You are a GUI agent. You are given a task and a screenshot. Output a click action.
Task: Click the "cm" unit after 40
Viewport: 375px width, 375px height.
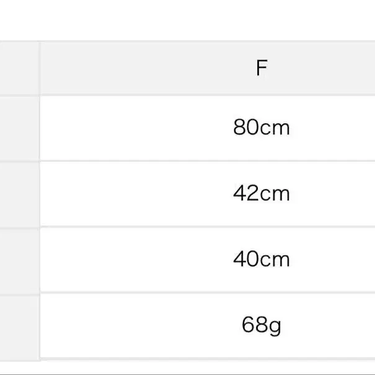[275, 259]
